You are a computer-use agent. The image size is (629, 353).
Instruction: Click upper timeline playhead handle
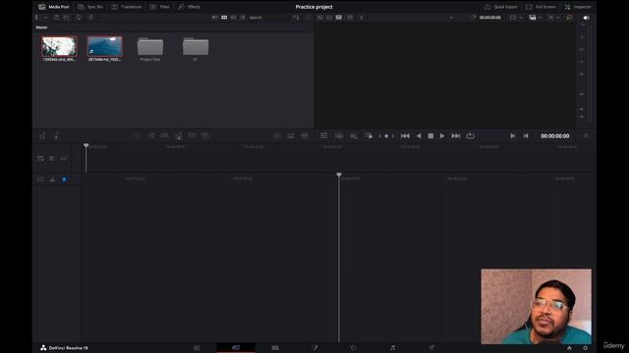[x=86, y=146]
